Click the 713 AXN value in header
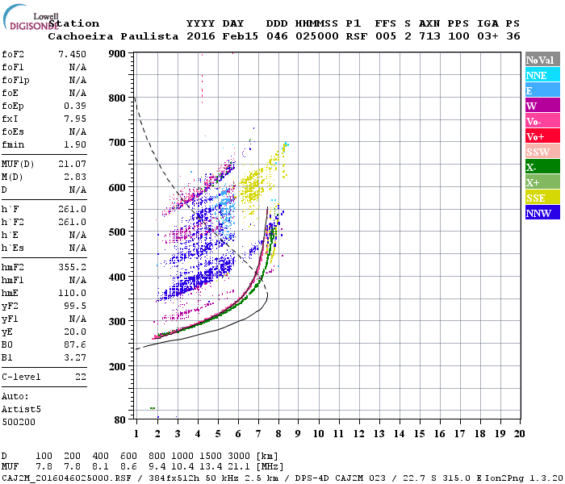565x484 pixels. [429, 36]
